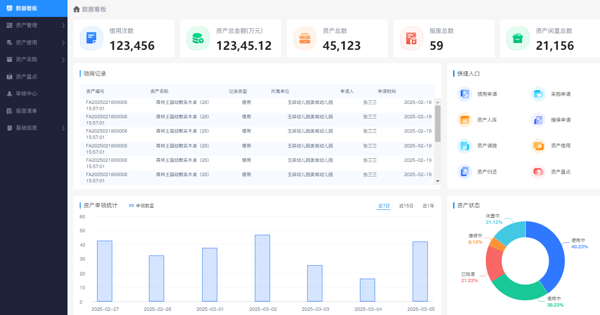Click records table scrollbar up arrow
Image resolution: width=600 pixels, height=315 pixels.
(438, 102)
